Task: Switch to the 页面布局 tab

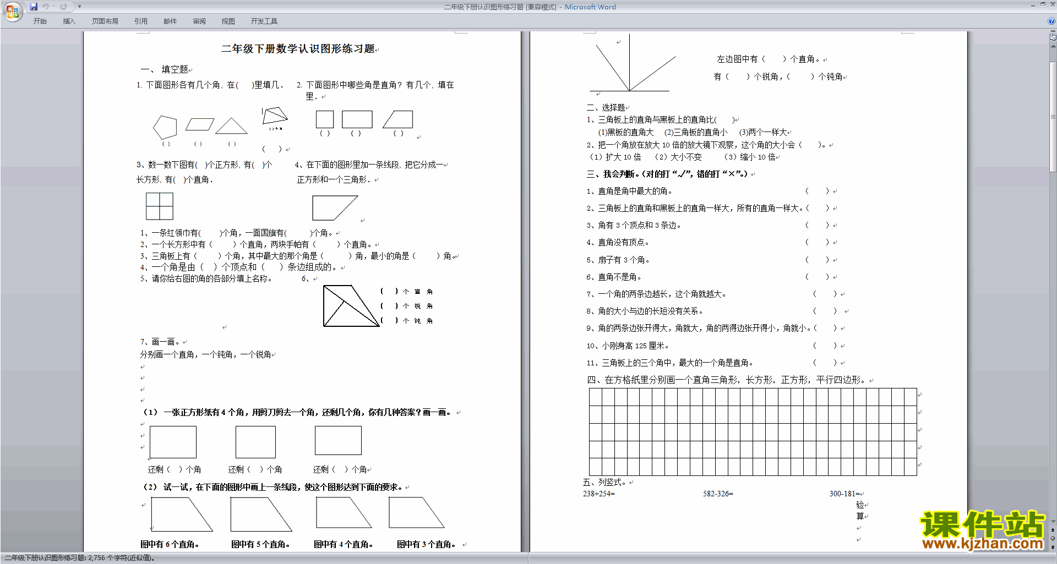Action: [x=105, y=21]
